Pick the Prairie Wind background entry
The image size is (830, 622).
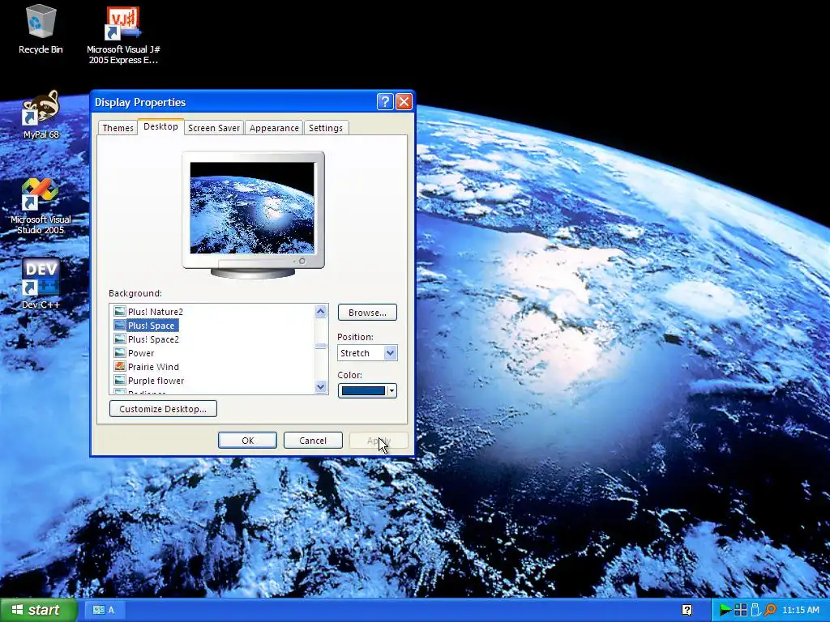[153, 367]
